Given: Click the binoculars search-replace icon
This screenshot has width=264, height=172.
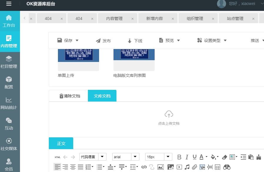Looking at the screenshot, I should pyautogui.click(x=227, y=167).
